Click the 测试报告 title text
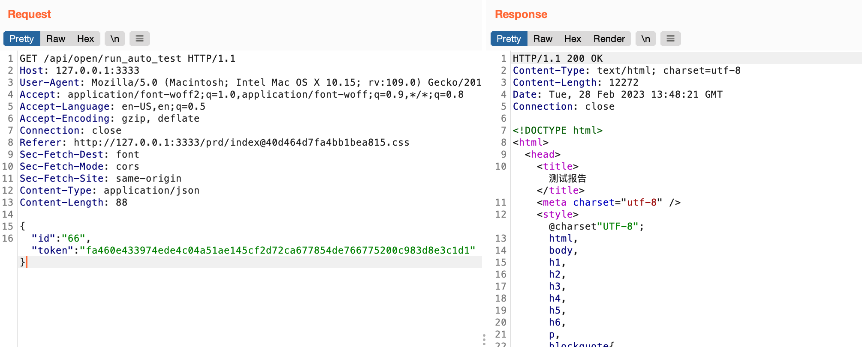Screen dimensions: 862x347 tap(567, 178)
